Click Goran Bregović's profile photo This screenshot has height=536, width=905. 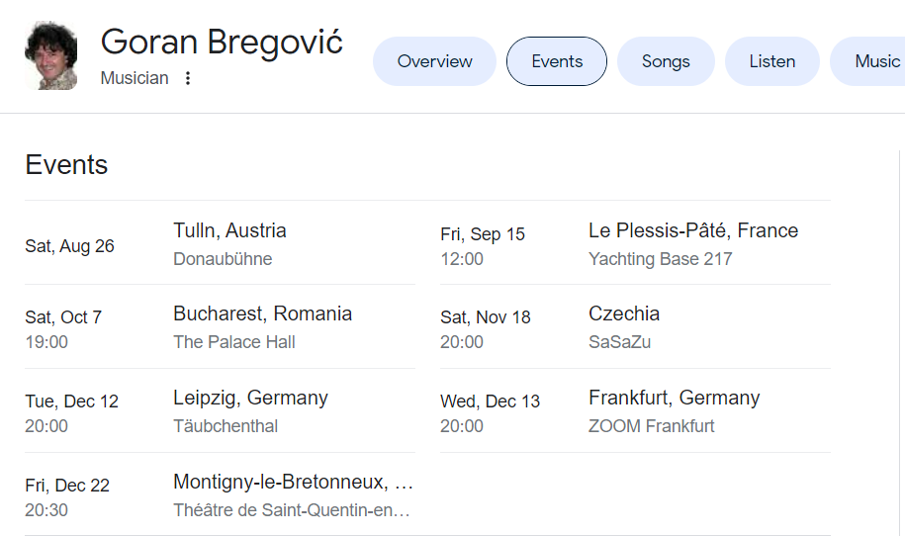[50, 55]
